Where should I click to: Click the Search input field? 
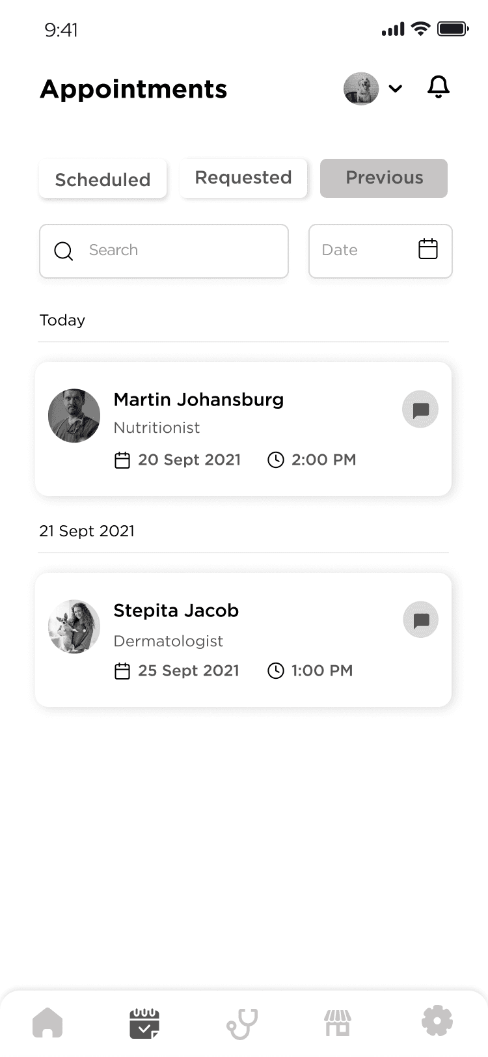point(176,251)
